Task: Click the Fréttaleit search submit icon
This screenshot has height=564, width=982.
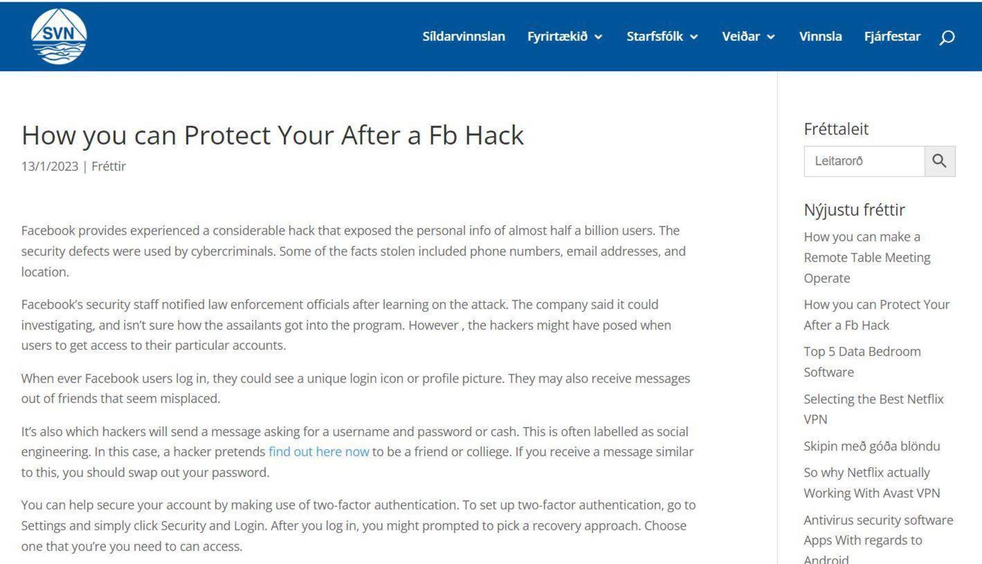Action: coord(939,161)
